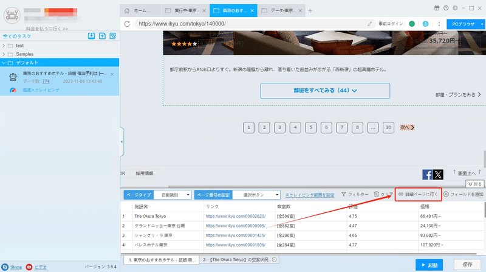Close the second step tab The Okura Tokyo
This screenshot has width=486, height=272.
click(x=275, y=260)
